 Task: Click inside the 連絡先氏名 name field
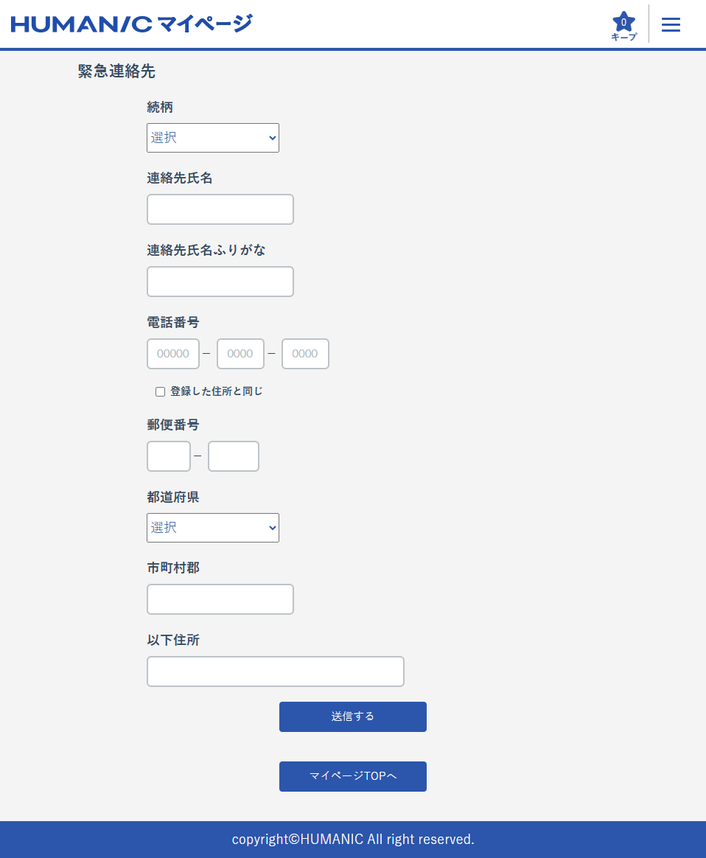(x=220, y=209)
